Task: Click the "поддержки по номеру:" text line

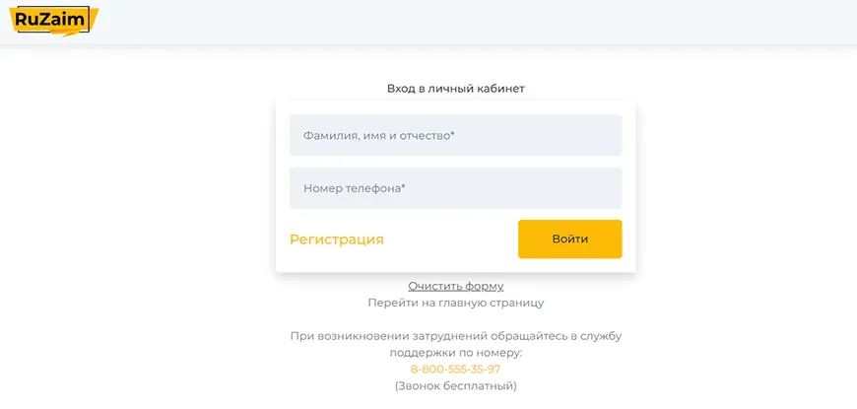Action: (x=456, y=352)
